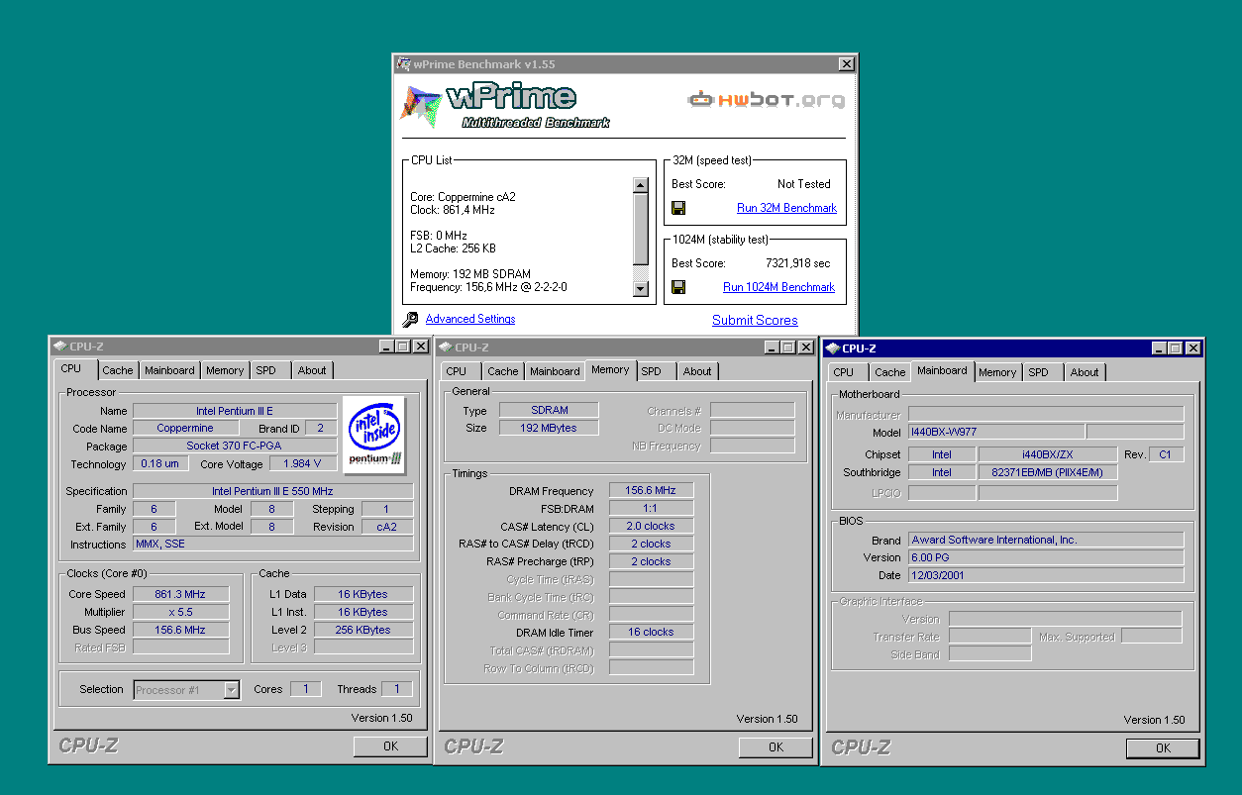Image resolution: width=1242 pixels, height=795 pixels.
Task: Click the 'Core: Coppermine cA2' line in CPU List
Action: [463, 197]
